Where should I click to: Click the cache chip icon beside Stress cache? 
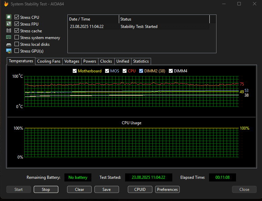point(9,31)
